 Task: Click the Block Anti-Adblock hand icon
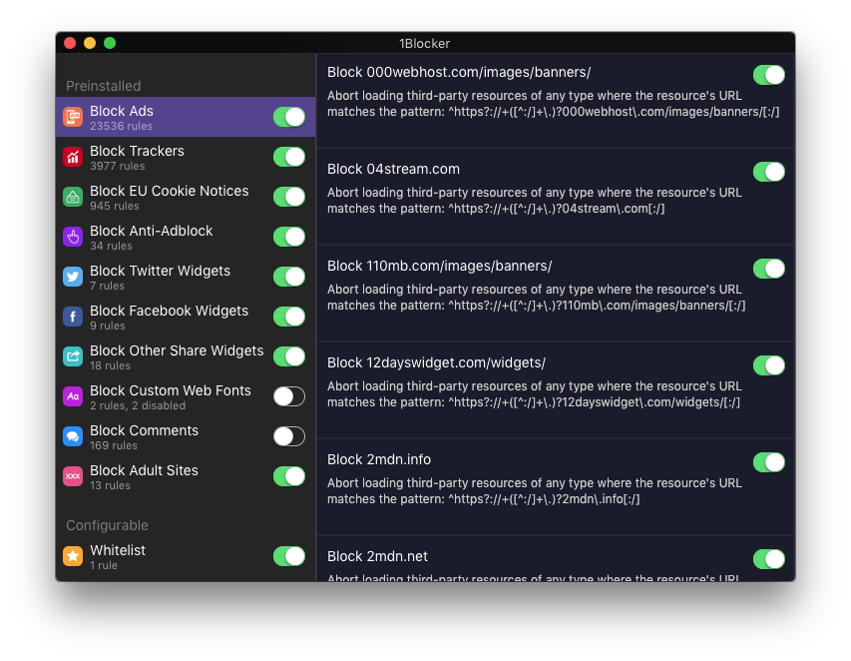(x=73, y=237)
